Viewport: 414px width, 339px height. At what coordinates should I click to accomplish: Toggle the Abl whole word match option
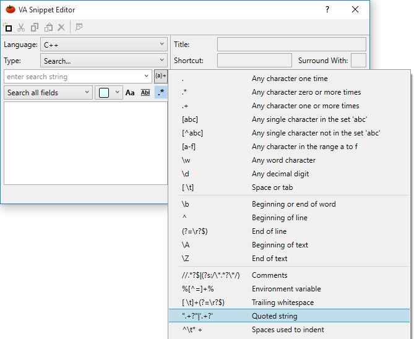145,93
